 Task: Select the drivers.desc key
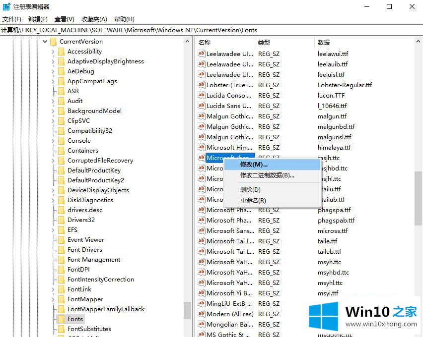point(85,210)
